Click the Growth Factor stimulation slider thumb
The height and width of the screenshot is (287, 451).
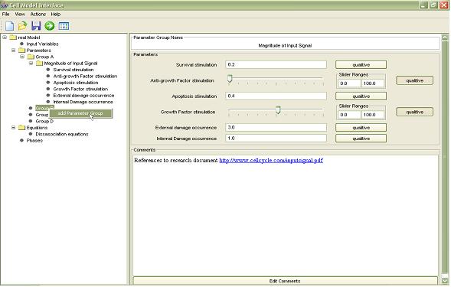[x=278, y=110]
